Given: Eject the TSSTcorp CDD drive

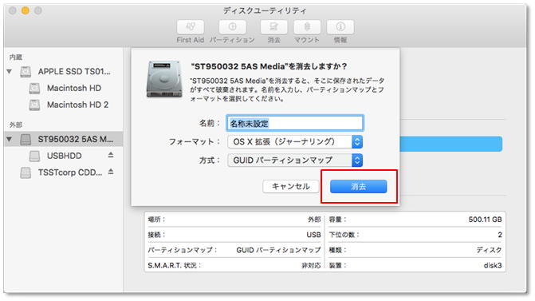Looking at the screenshot, I should [111, 172].
